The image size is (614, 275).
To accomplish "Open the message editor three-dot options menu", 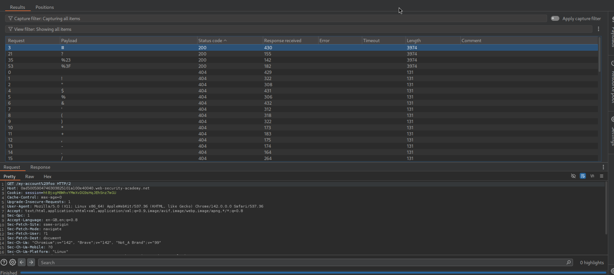I will 603,167.
